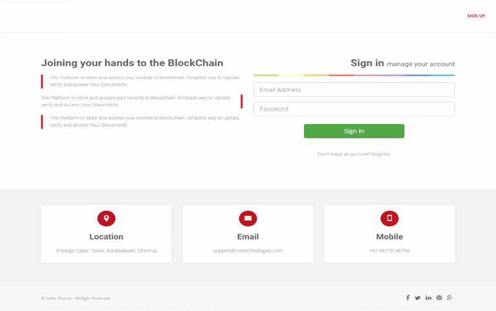Click the Google Plus footer icon
The height and width of the screenshot is (311, 496).
tap(450, 297)
